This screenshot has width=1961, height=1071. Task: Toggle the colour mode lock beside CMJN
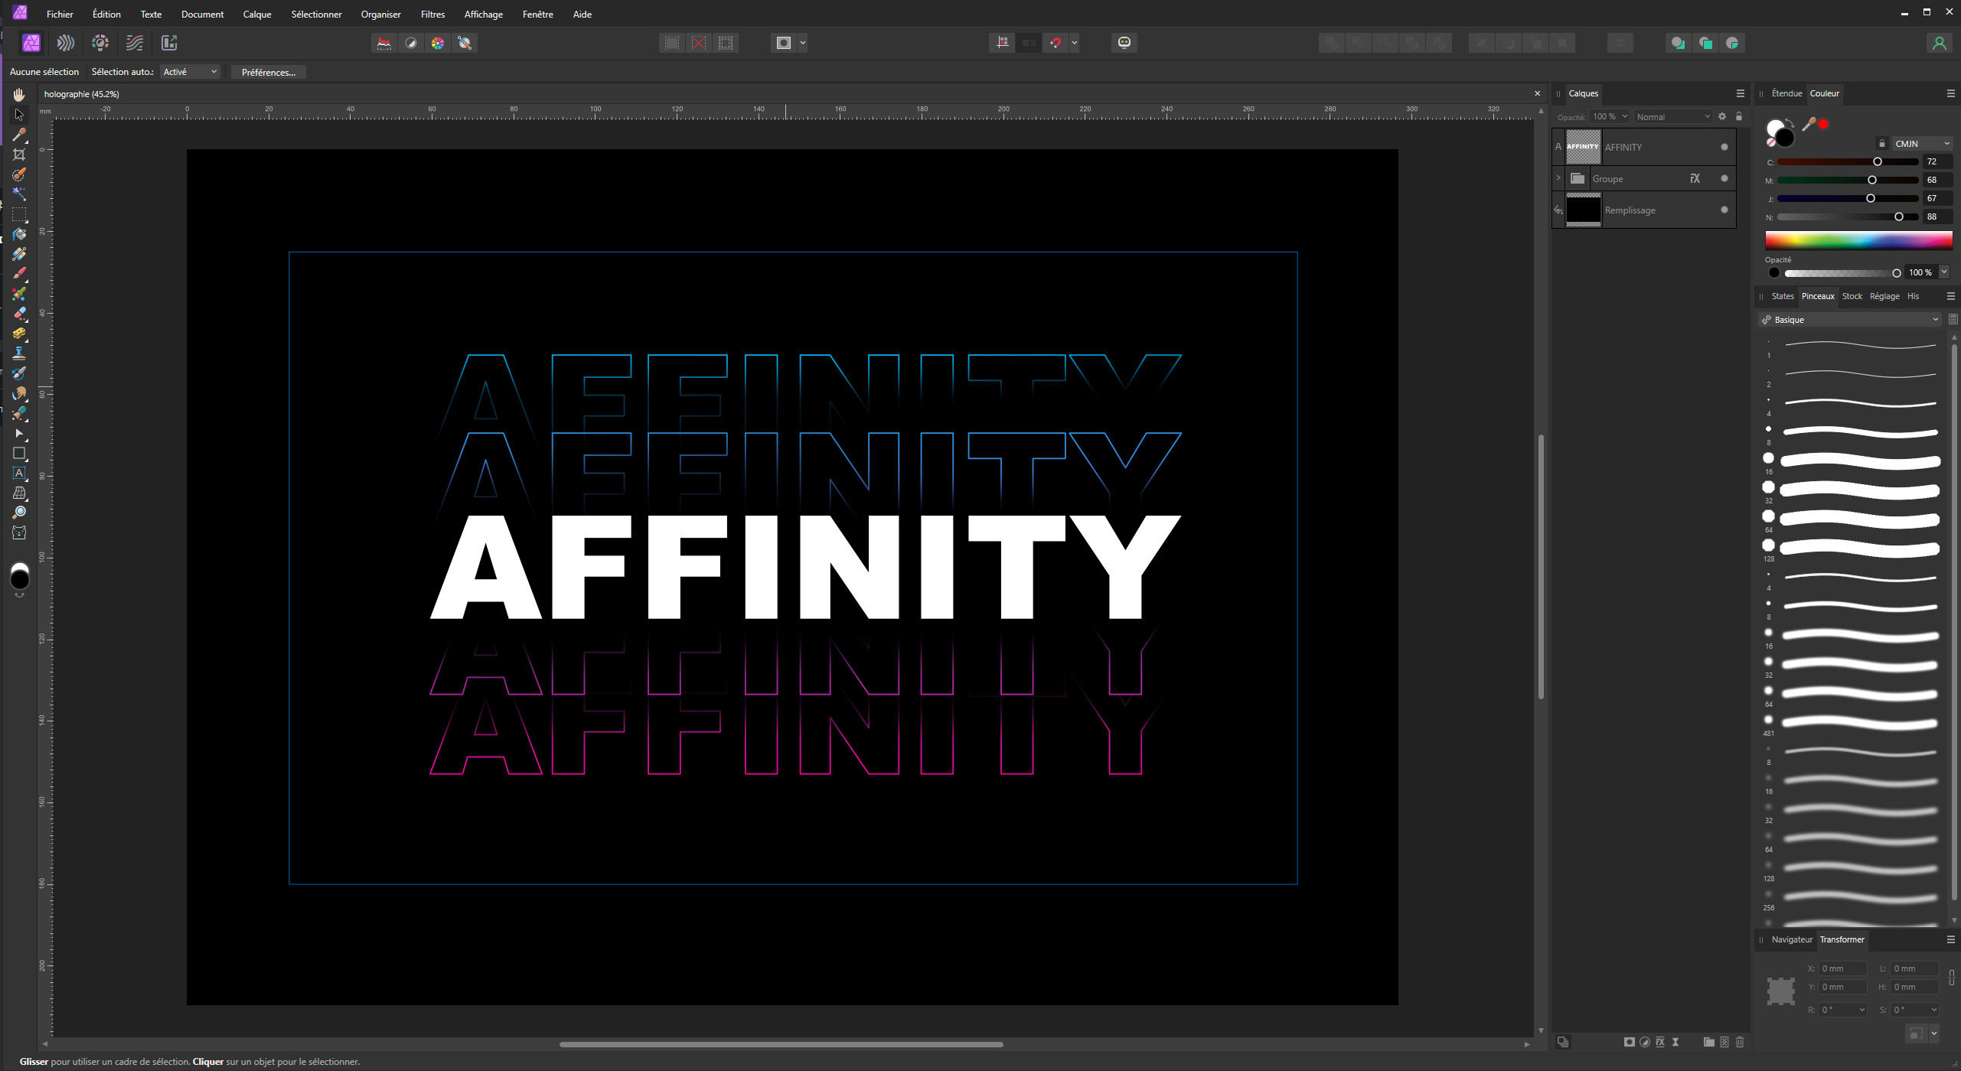pyautogui.click(x=1882, y=143)
